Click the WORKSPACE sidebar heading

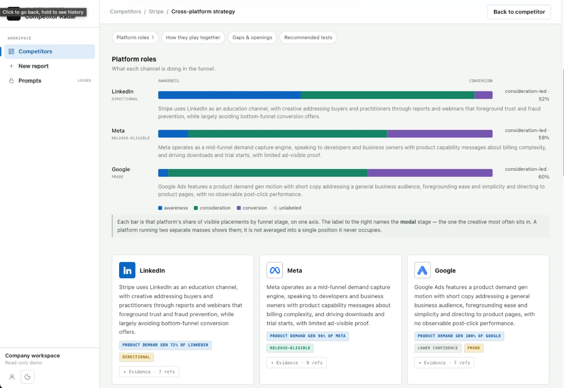pos(19,38)
